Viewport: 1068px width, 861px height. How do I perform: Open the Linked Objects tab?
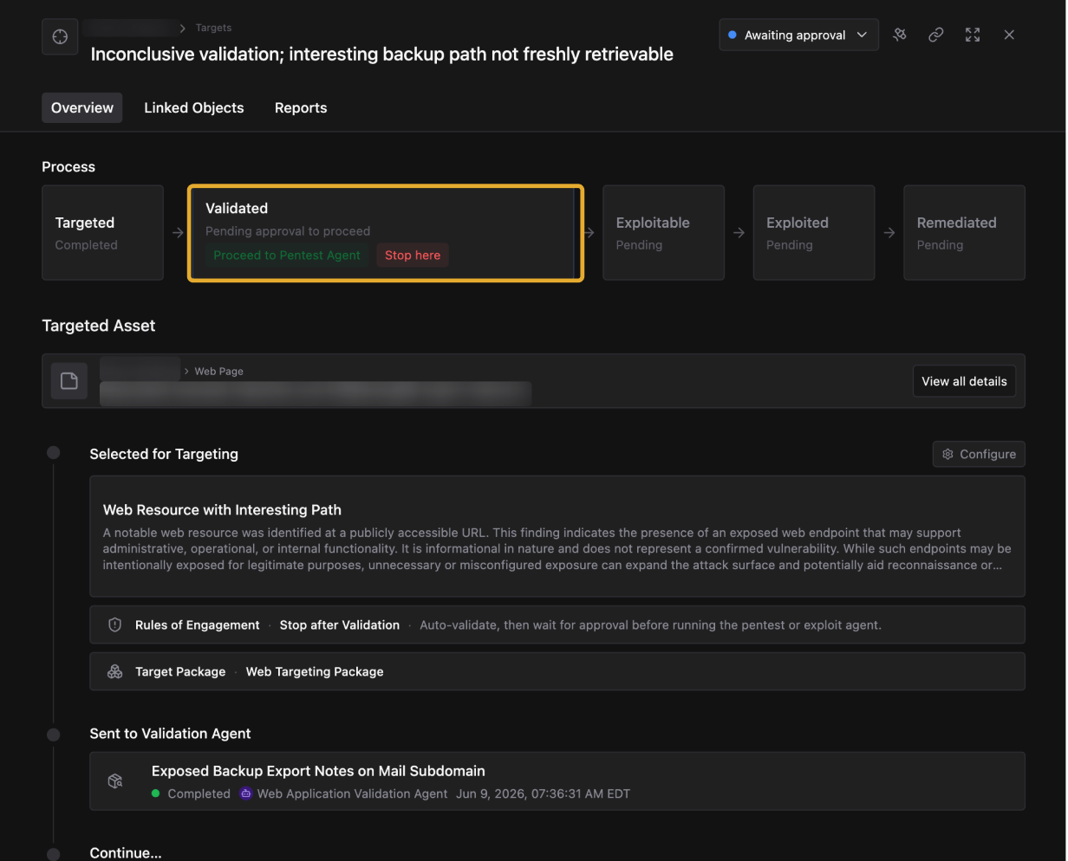point(194,107)
